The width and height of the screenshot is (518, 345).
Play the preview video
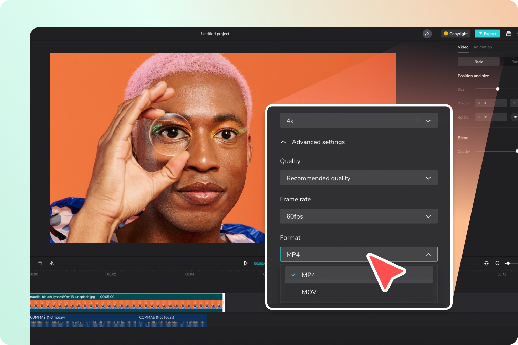245,263
